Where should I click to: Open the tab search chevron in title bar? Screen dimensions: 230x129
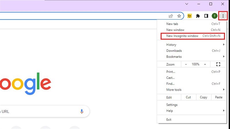[187, 4]
